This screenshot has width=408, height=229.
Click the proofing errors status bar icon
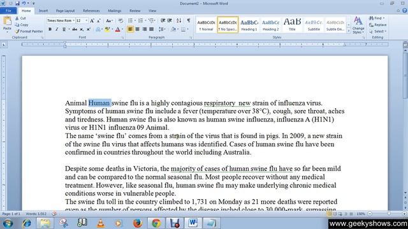coord(54,214)
